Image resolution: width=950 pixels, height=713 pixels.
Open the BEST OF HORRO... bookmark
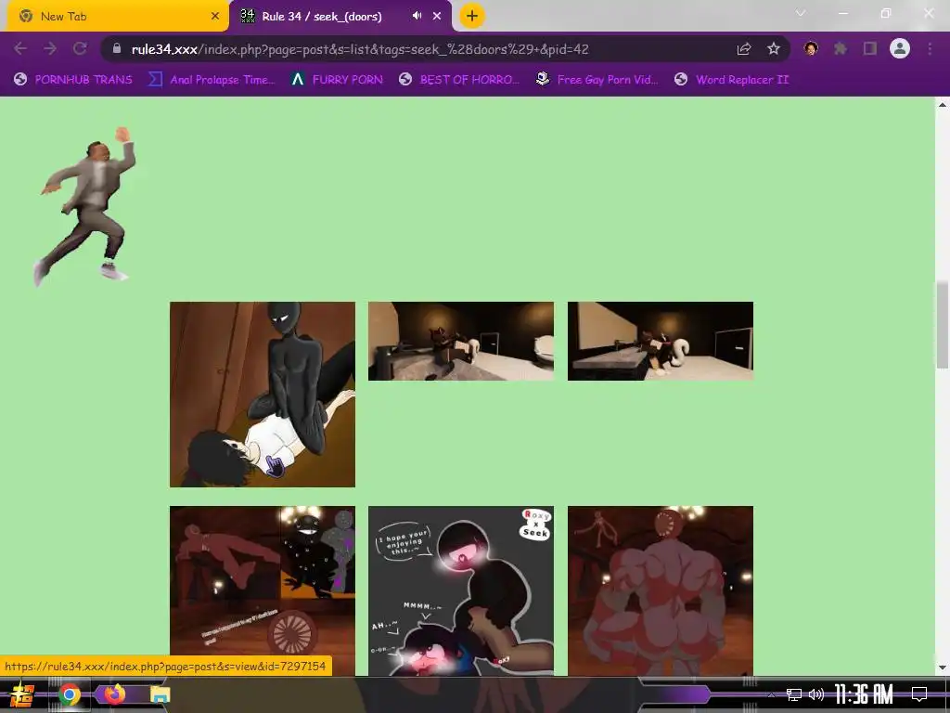(459, 80)
